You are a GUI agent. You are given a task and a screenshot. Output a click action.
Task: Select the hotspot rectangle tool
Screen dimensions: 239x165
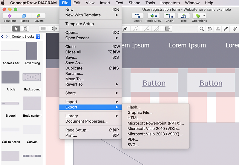point(167,29)
